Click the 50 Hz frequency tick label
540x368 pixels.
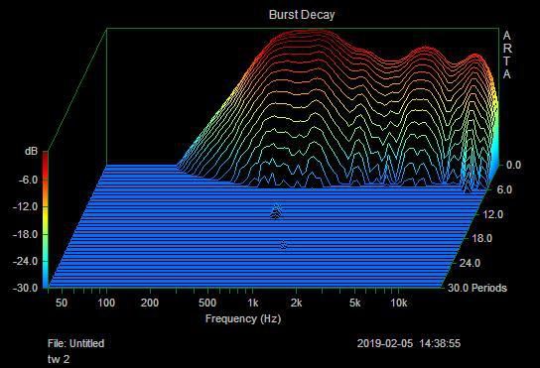[x=62, y=303]
